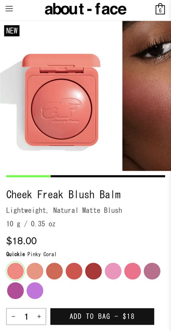171x331 pixels.
Task: Click Add to Bag - $18 button
Action: [102, 317]
